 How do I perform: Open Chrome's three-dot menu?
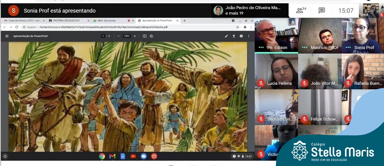pos(251,27)
